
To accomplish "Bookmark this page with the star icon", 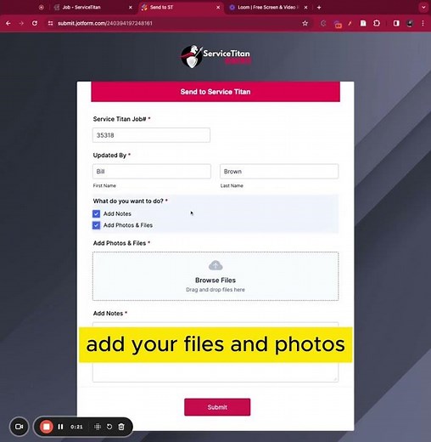I will (x=305, y=23).
